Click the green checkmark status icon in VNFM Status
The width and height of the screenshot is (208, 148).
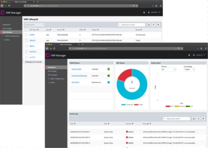[109, 69]
